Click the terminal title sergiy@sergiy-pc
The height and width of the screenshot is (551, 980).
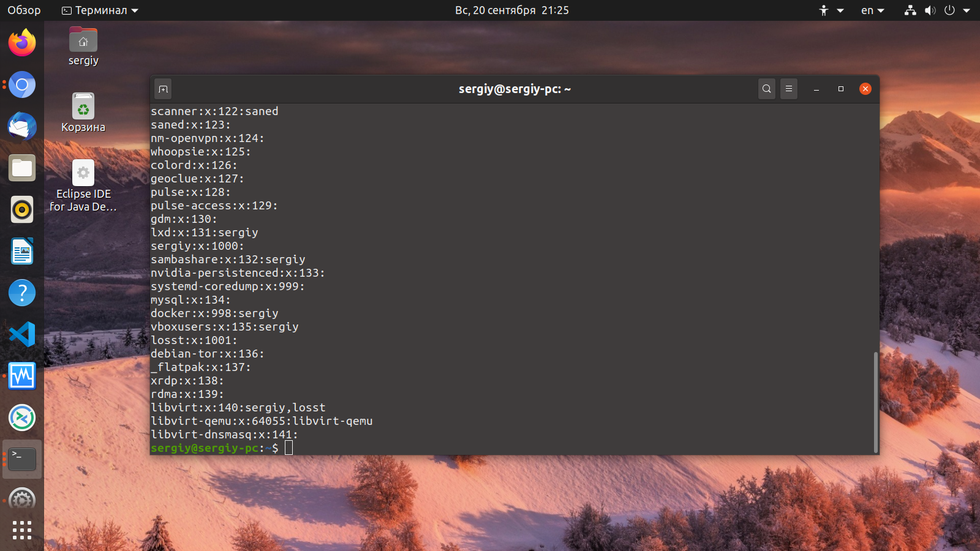[x=514, y=89]
